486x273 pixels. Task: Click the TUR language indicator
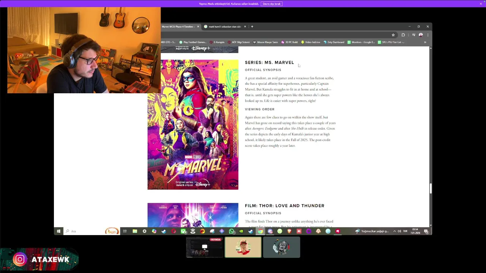coord(405,231)
